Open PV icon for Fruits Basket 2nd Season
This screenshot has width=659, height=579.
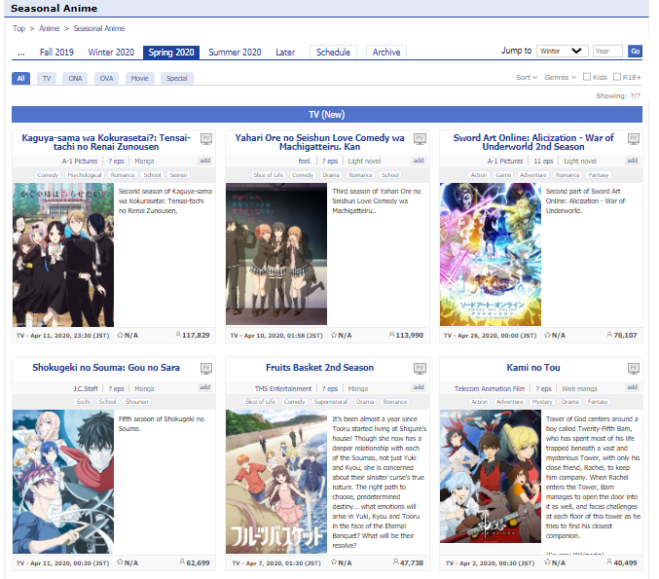(420, 369)
